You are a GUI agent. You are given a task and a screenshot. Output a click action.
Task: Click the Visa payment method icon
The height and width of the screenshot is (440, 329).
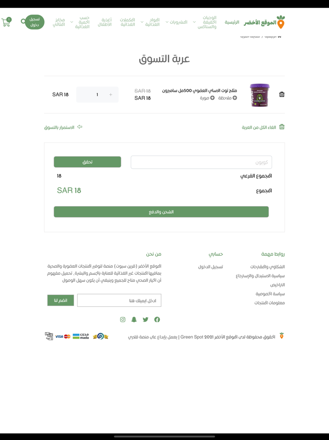[58, 336]
